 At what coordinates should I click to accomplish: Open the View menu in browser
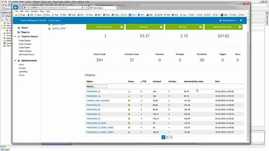pyautogui.click(x=27, y=11)
